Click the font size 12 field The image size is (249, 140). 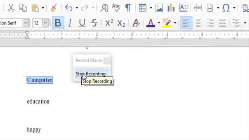(x=37, y=23)
